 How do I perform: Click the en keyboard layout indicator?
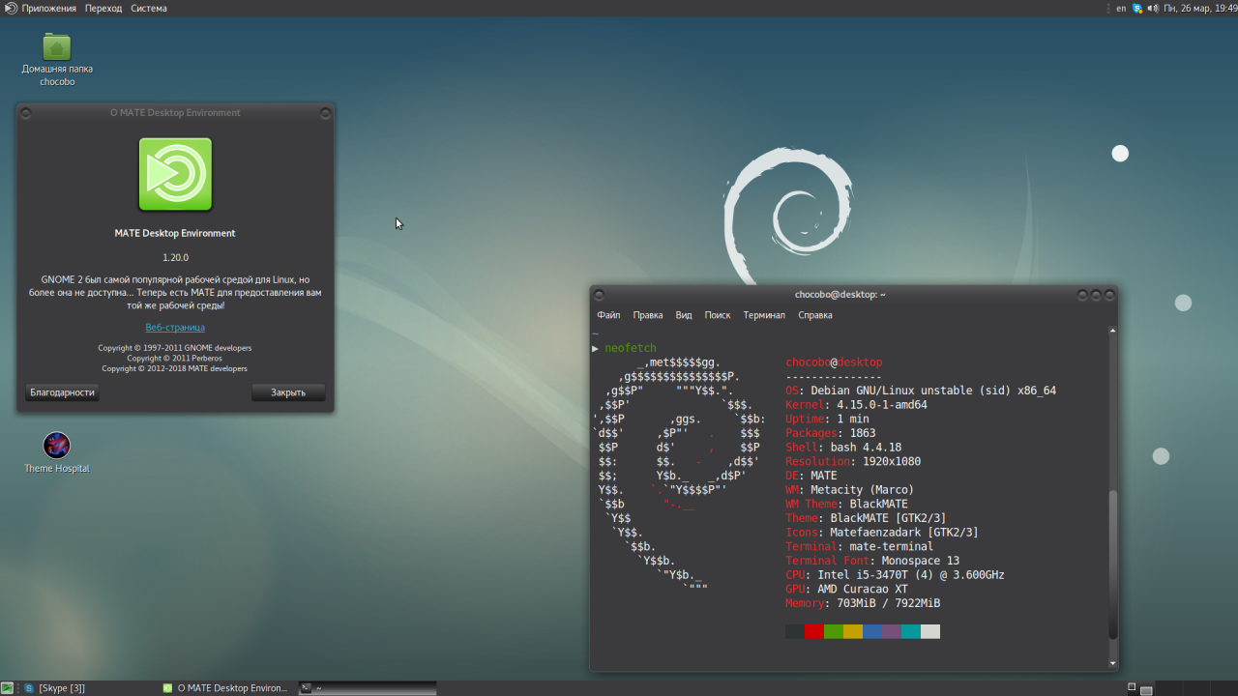click(x=1121, y=8)
